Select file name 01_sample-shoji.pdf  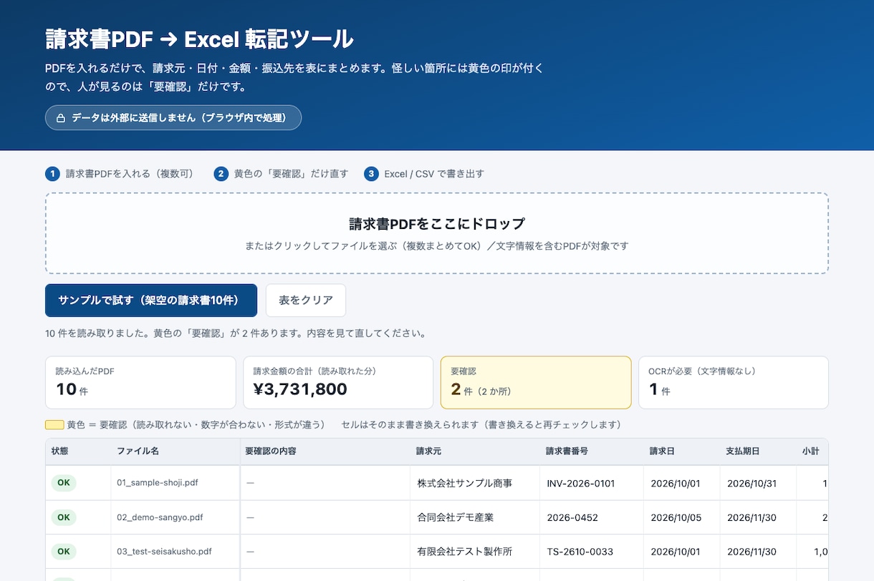[x=158, y=483]
